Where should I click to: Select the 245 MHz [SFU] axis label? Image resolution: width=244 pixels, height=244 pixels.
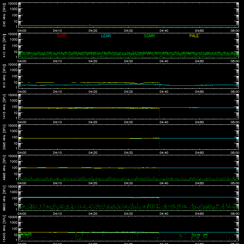tap(4, 15)
